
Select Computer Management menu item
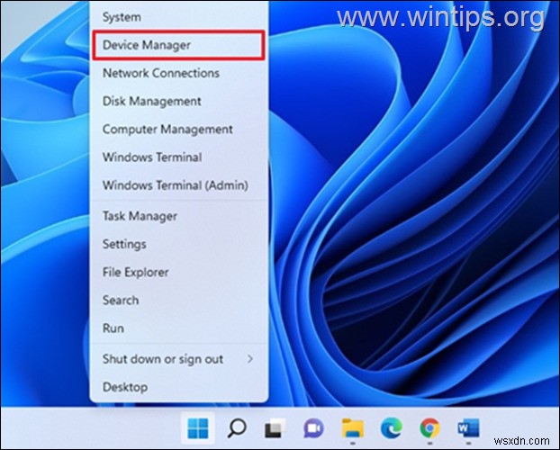(x=179, y=129)
